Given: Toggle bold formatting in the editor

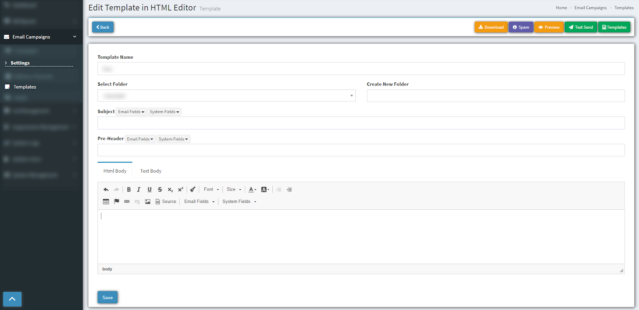Looking at the screenshot, I should [x=129, y=190].
